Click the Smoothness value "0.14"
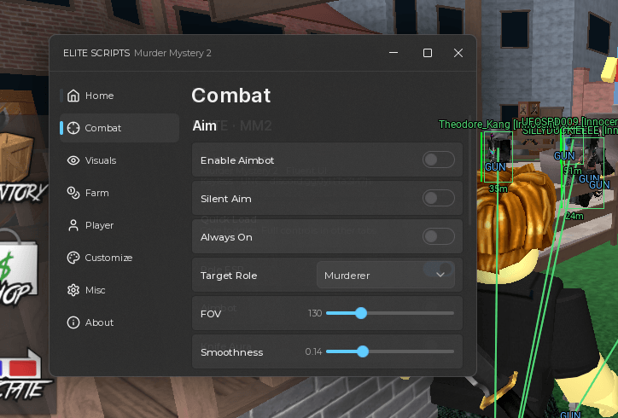This screenshot has width=618, height=418. click(x=314, y=351)
